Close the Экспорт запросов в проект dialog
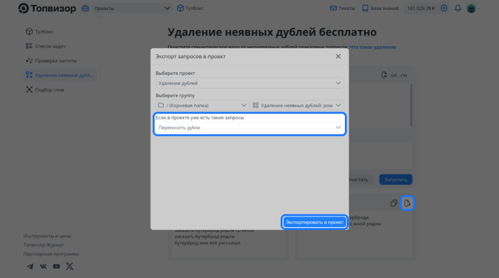 338,56
